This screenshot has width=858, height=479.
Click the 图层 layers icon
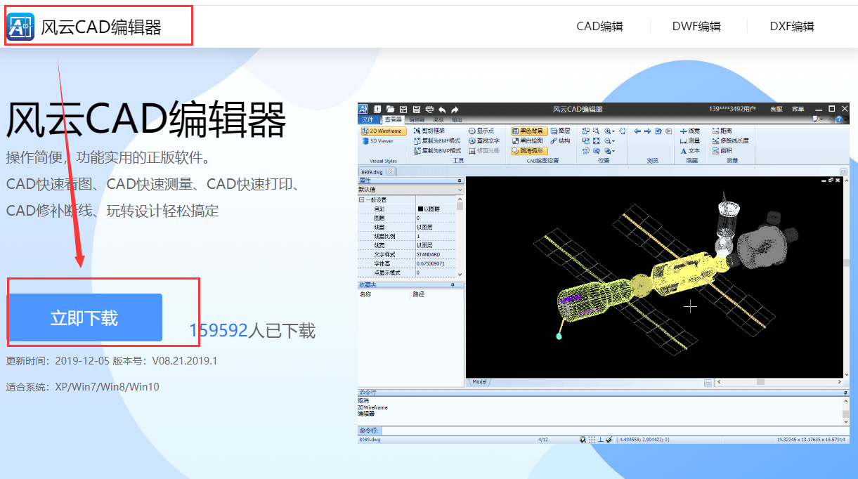(560, 131)
